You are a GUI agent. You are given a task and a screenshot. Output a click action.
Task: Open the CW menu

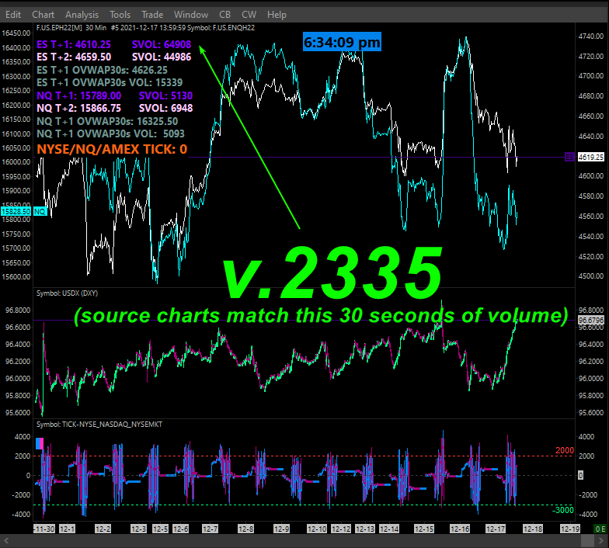click(x=249, y=15)
